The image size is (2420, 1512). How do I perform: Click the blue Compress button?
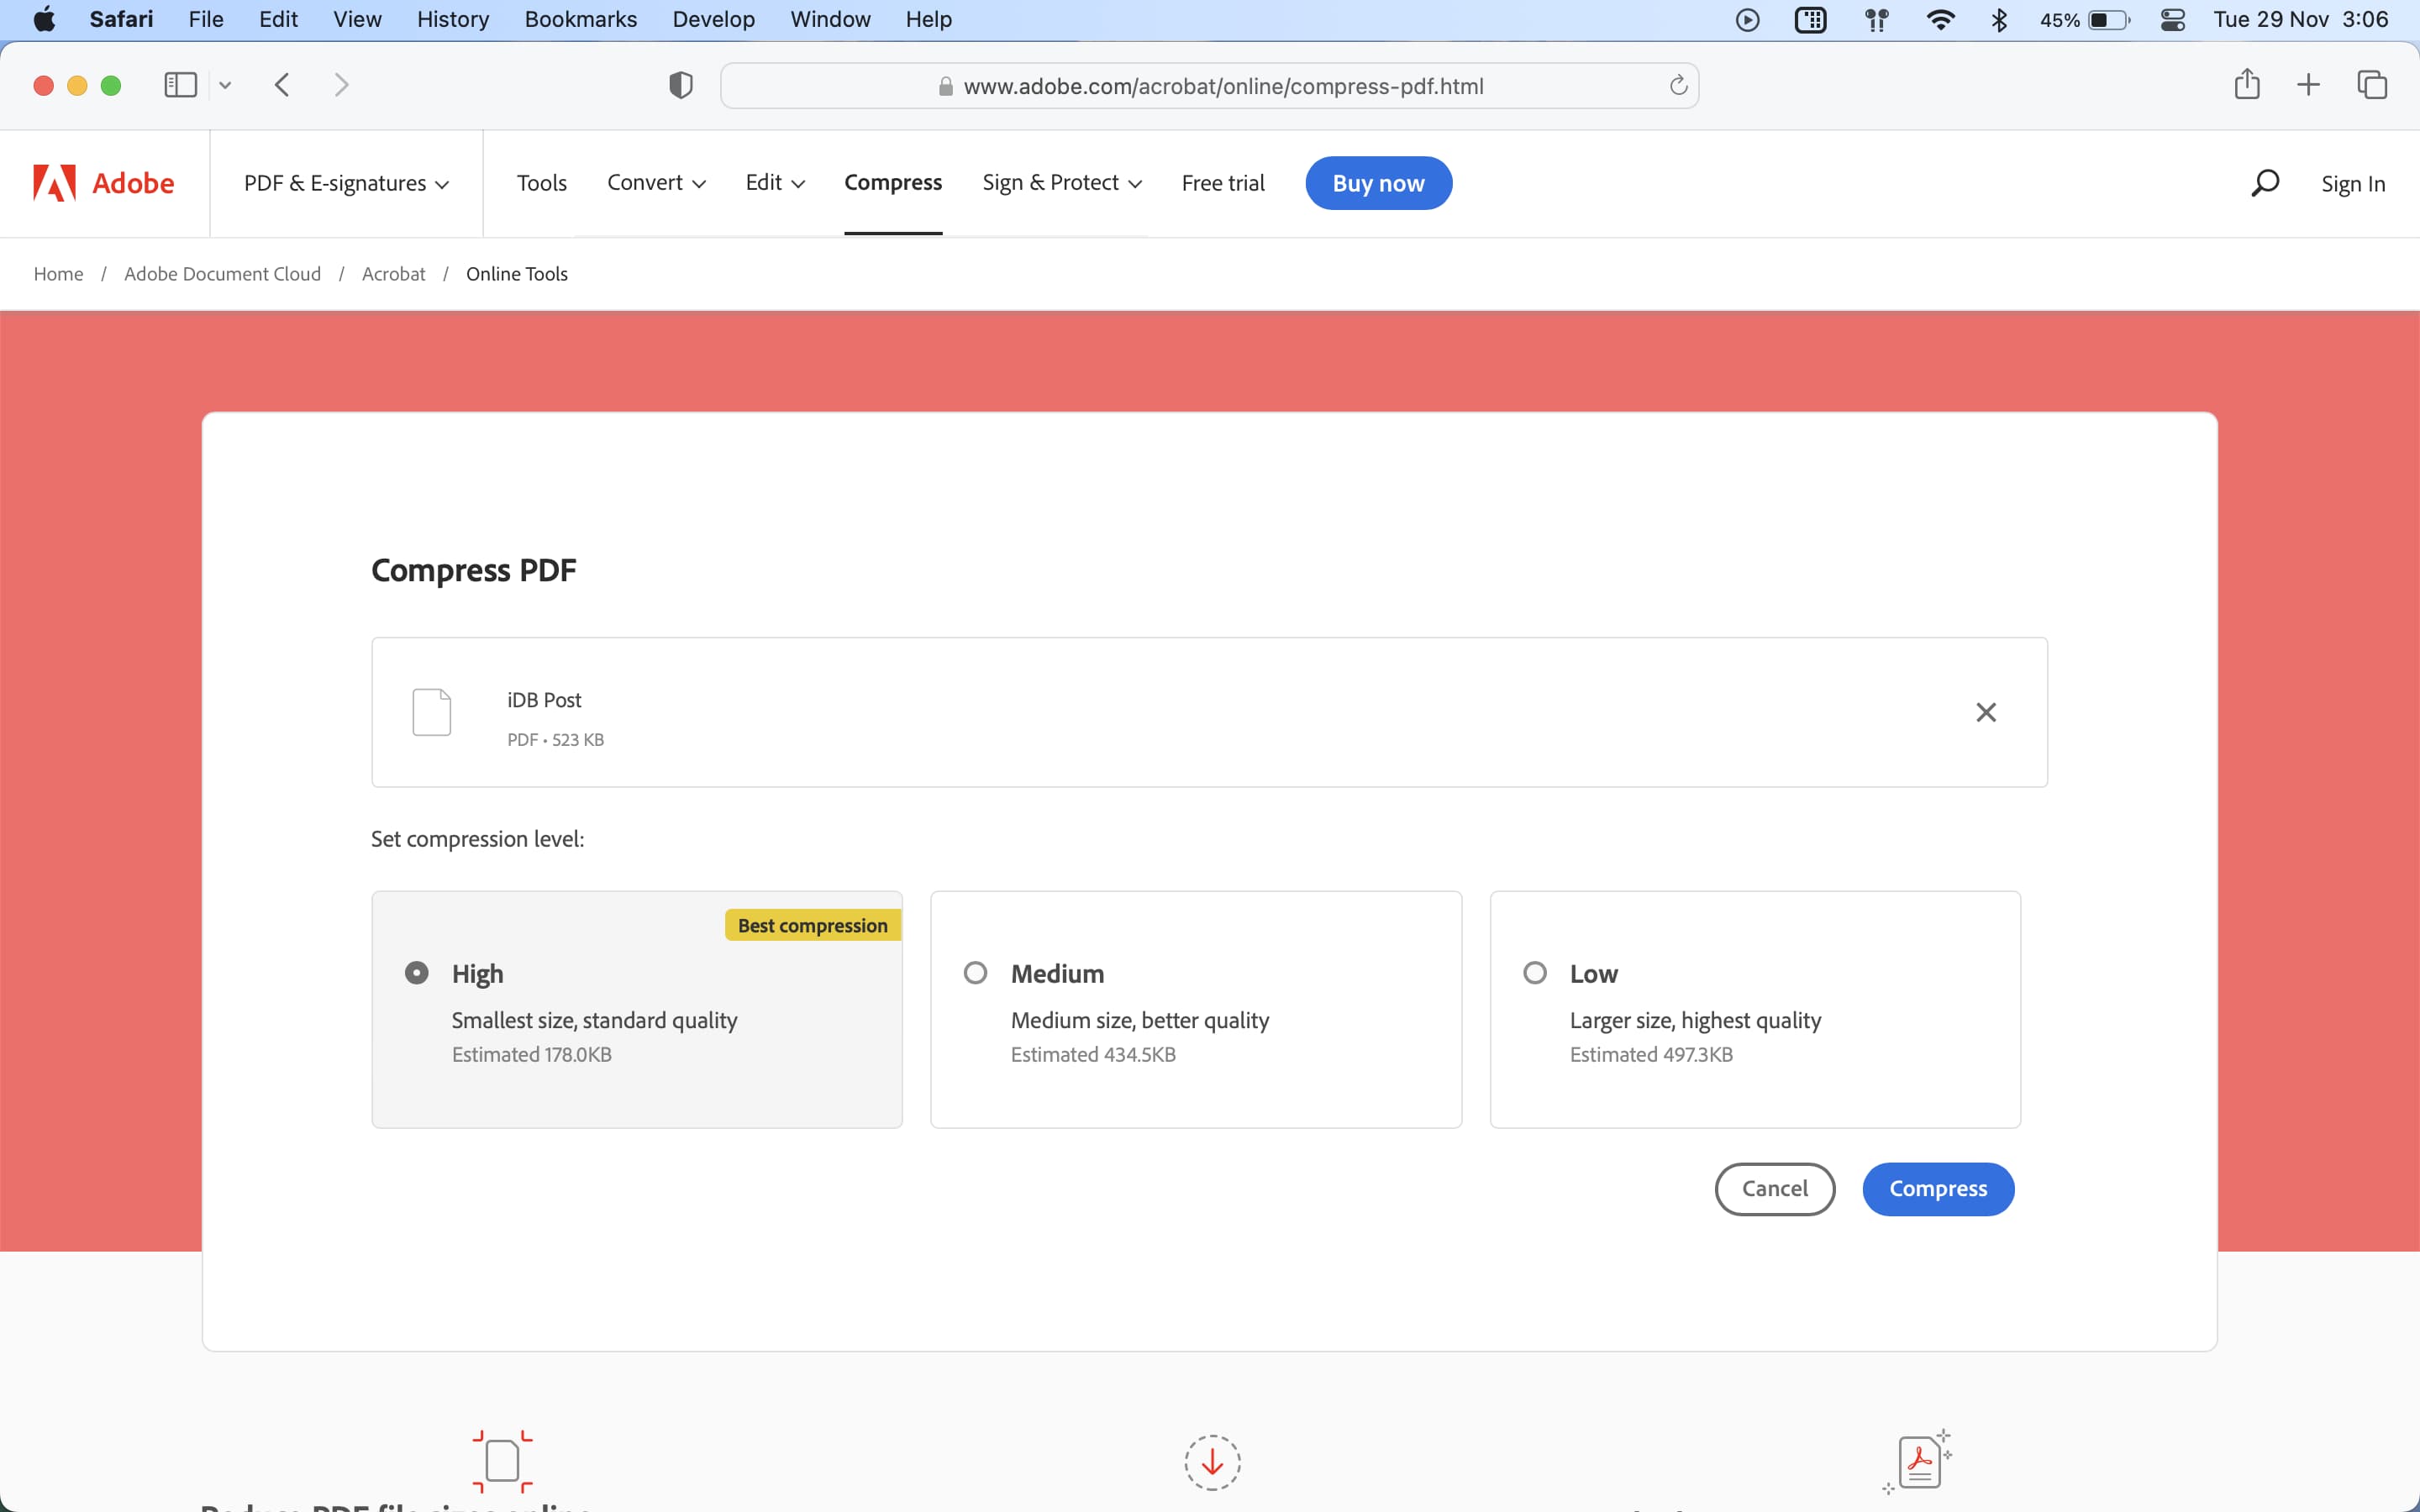tap(1938, 1188)
